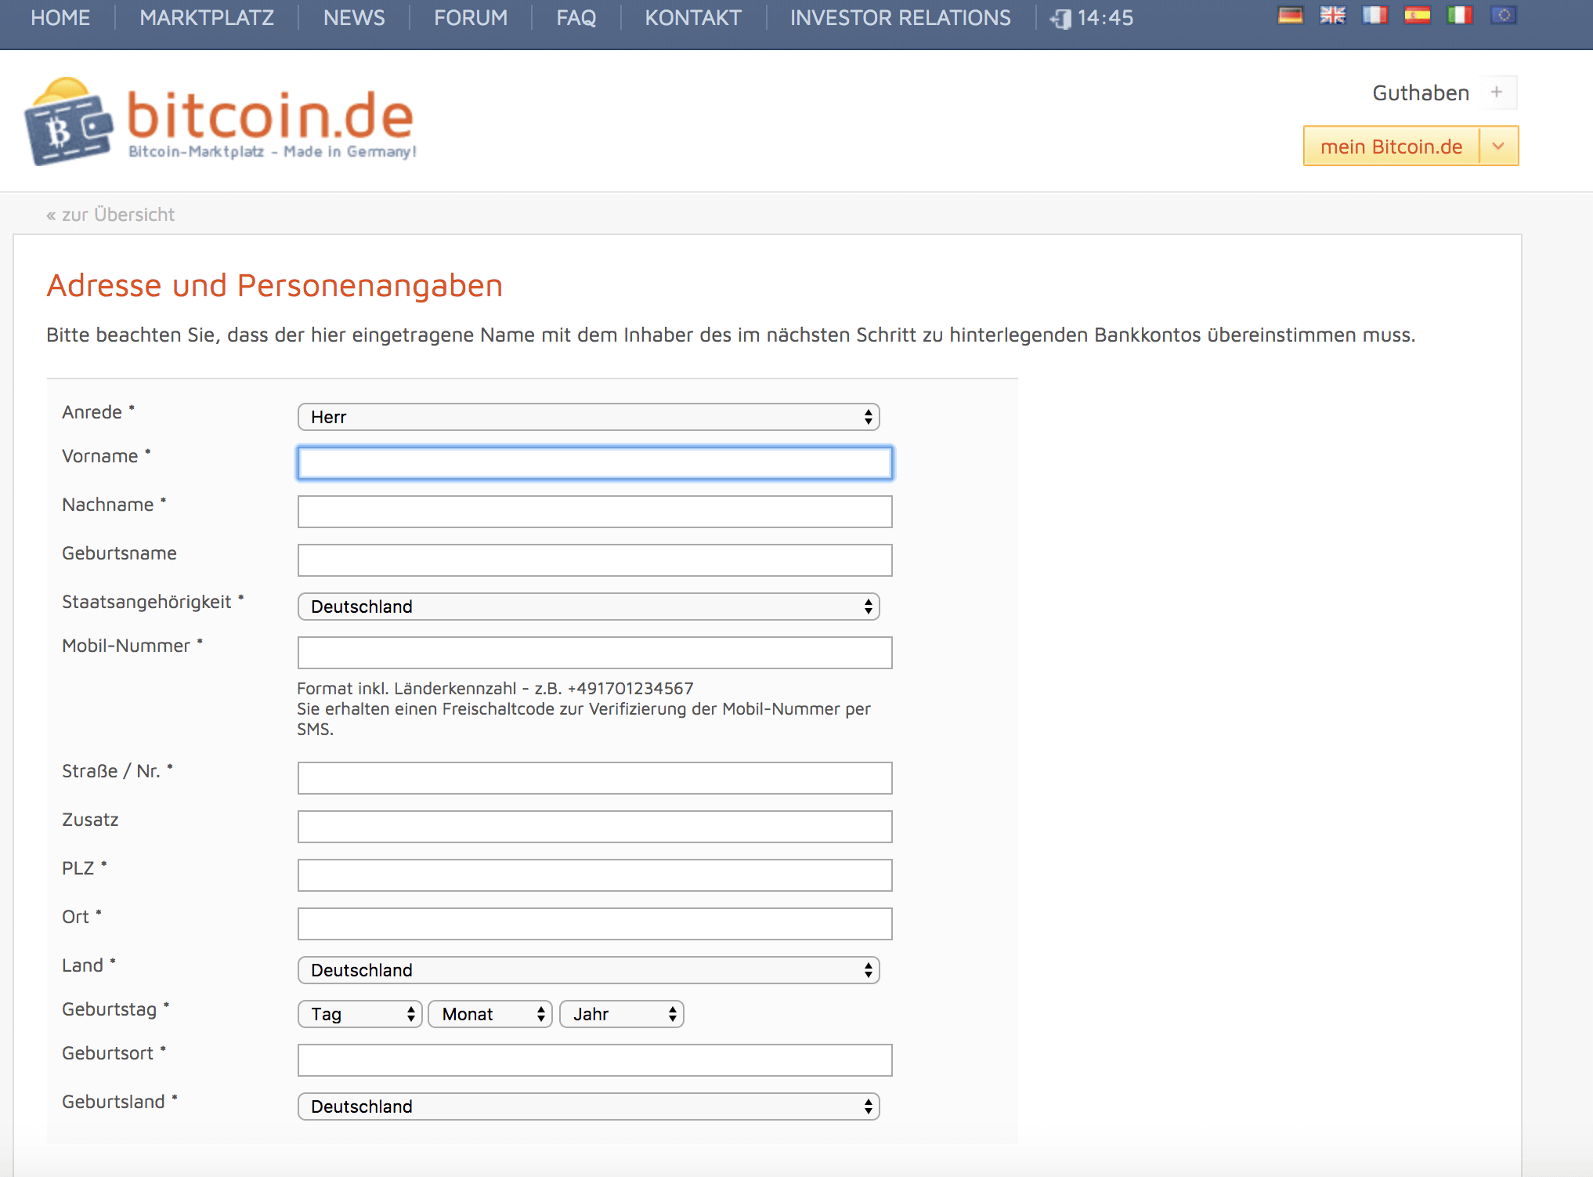Open INVESTOR RELATIONS in the navigation
1593x1177 pixels.
(x=901, y=17)
